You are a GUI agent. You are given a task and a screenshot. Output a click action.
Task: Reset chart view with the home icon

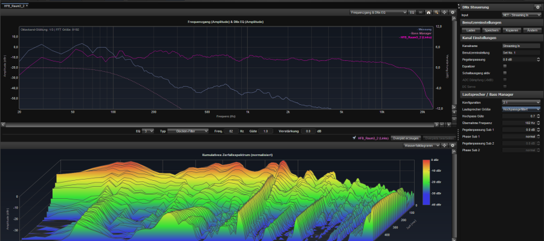428,12
